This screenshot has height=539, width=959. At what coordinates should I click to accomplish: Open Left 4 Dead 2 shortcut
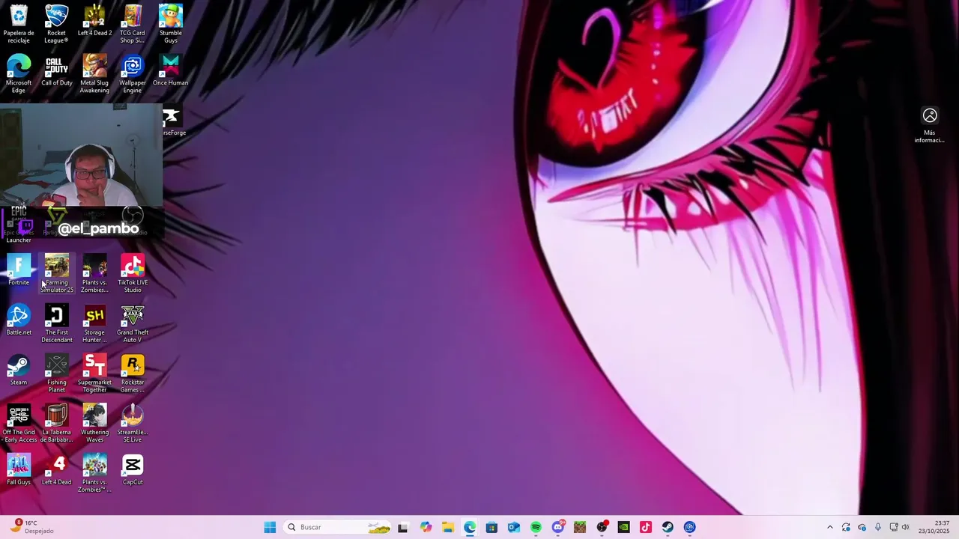point(94,21)
